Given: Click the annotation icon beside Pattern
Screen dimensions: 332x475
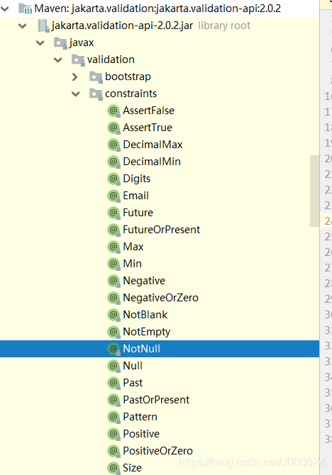Looking at the screenshot, I should coord(114,417).
